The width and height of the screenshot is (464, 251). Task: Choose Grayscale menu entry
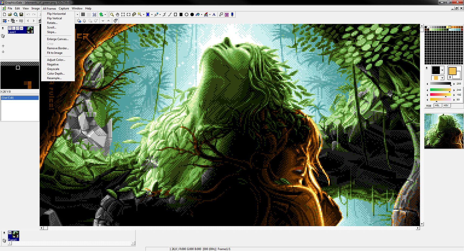pos(53,69)
